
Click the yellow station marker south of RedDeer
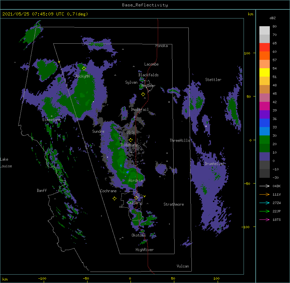coord(143,94)
